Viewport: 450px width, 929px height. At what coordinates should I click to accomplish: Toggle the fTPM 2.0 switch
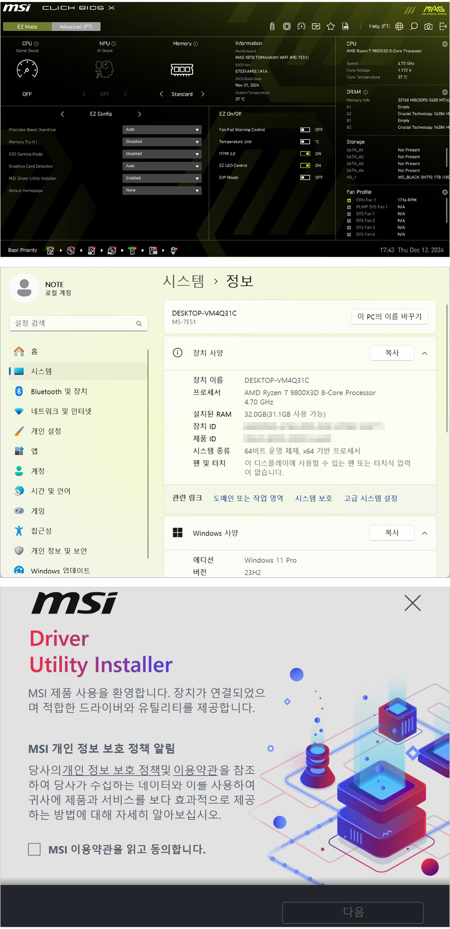[x=305, y=154]
